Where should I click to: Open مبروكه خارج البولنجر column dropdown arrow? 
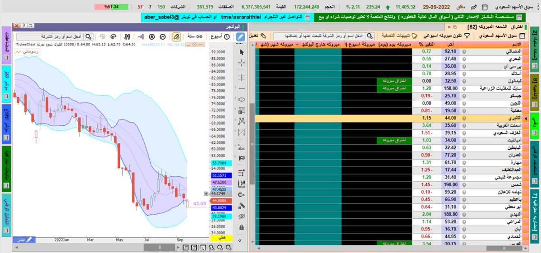click(298, 45)
